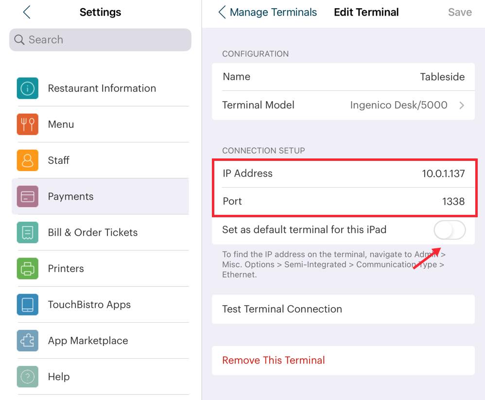Select Payments in settings list
Image resolution: width=485 pixels, height=400 pixels.
tap(70, 196)
